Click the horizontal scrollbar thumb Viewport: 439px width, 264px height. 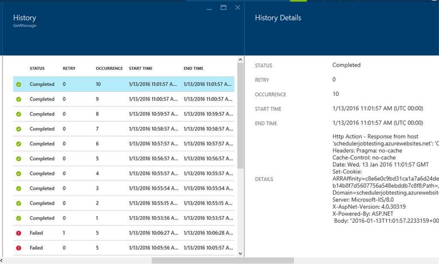tap(223, 261)
